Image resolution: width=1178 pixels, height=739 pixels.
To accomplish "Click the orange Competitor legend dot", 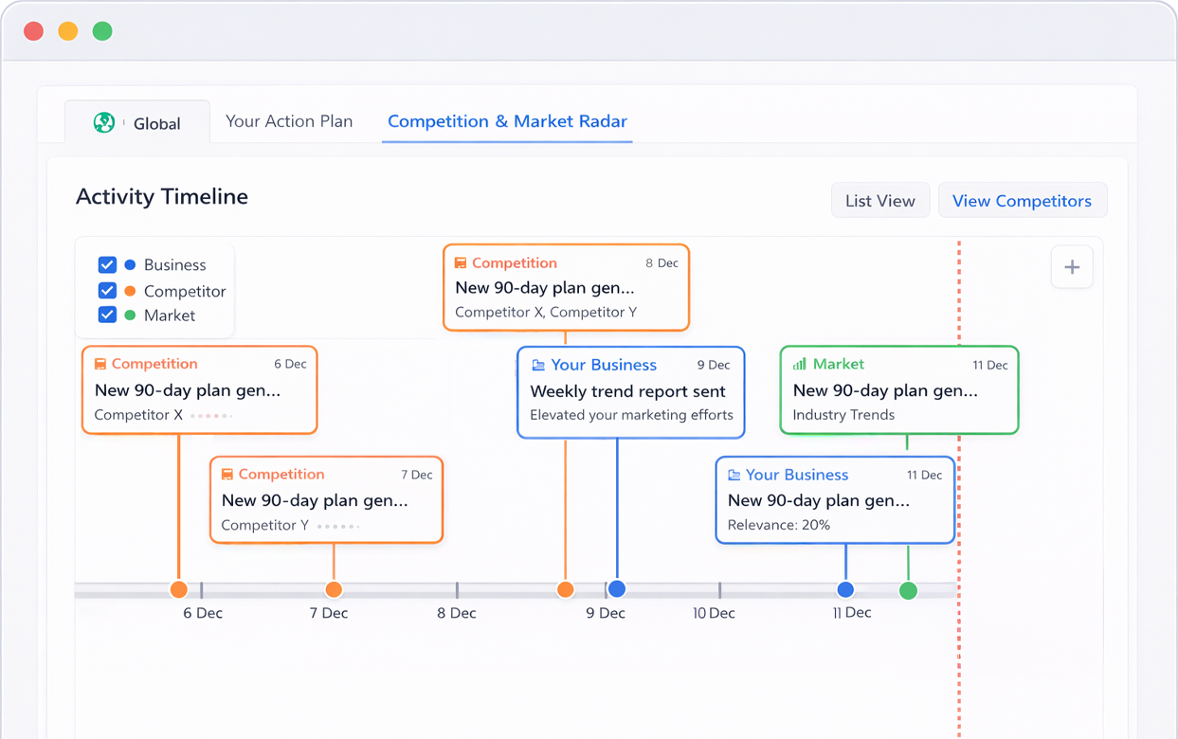I will [130, 291].
